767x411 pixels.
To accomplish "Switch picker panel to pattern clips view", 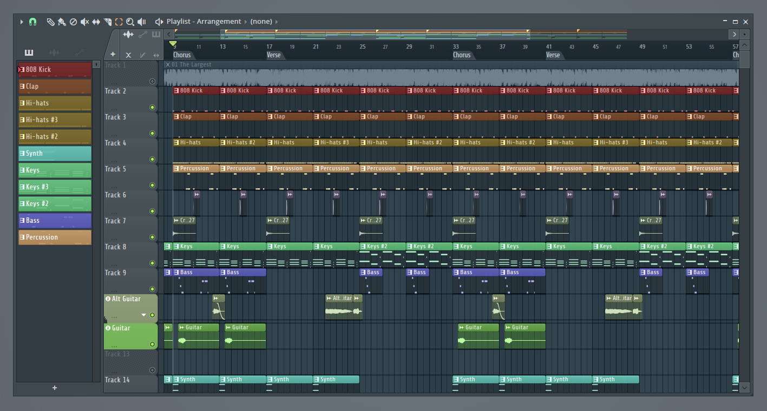I will pos(29,52).
